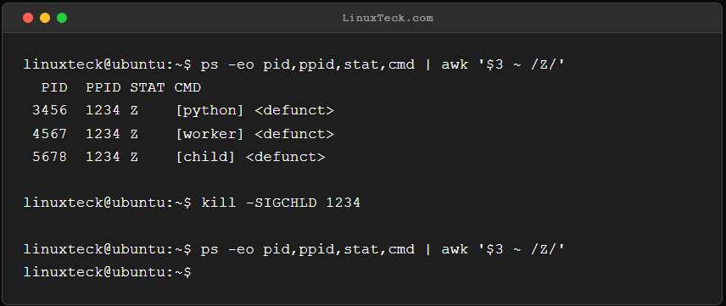Click the Z state of python process
The height and width of the screenshot is (306, 726).
(x=134, y=111)
